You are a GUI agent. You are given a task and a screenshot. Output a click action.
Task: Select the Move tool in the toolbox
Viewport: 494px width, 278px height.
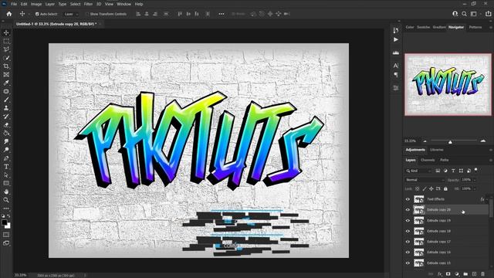coord(6,32)
